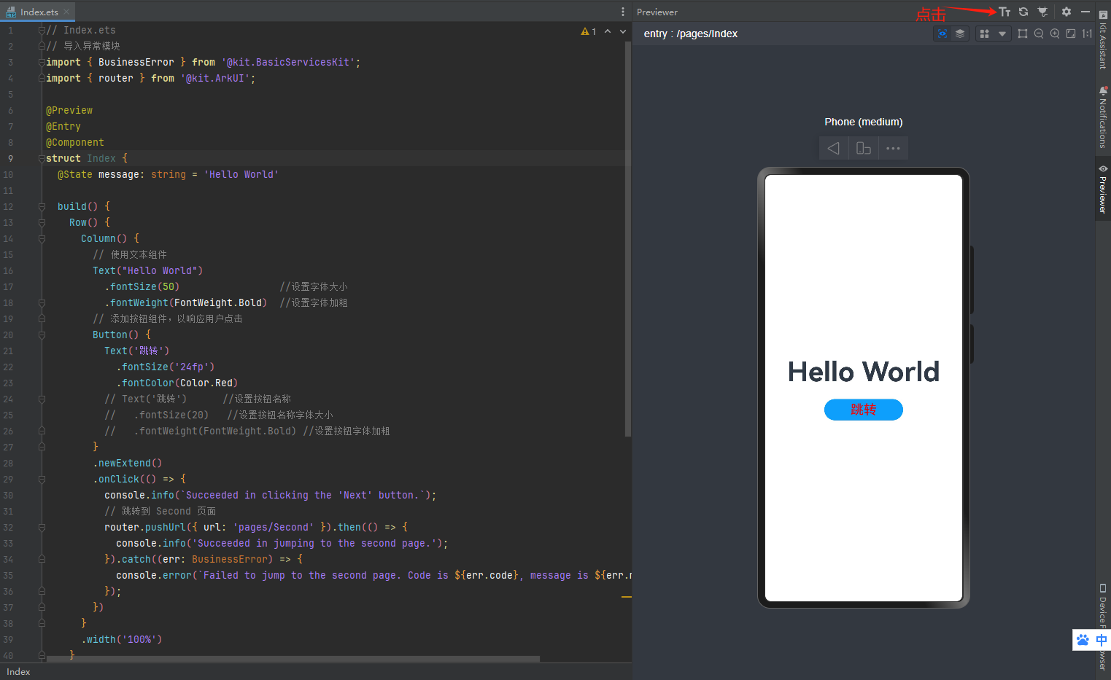Viewport: 1111px width, 680px height.
Task: Click the Phone (medium) label
Action: click(x=864, y=122)
